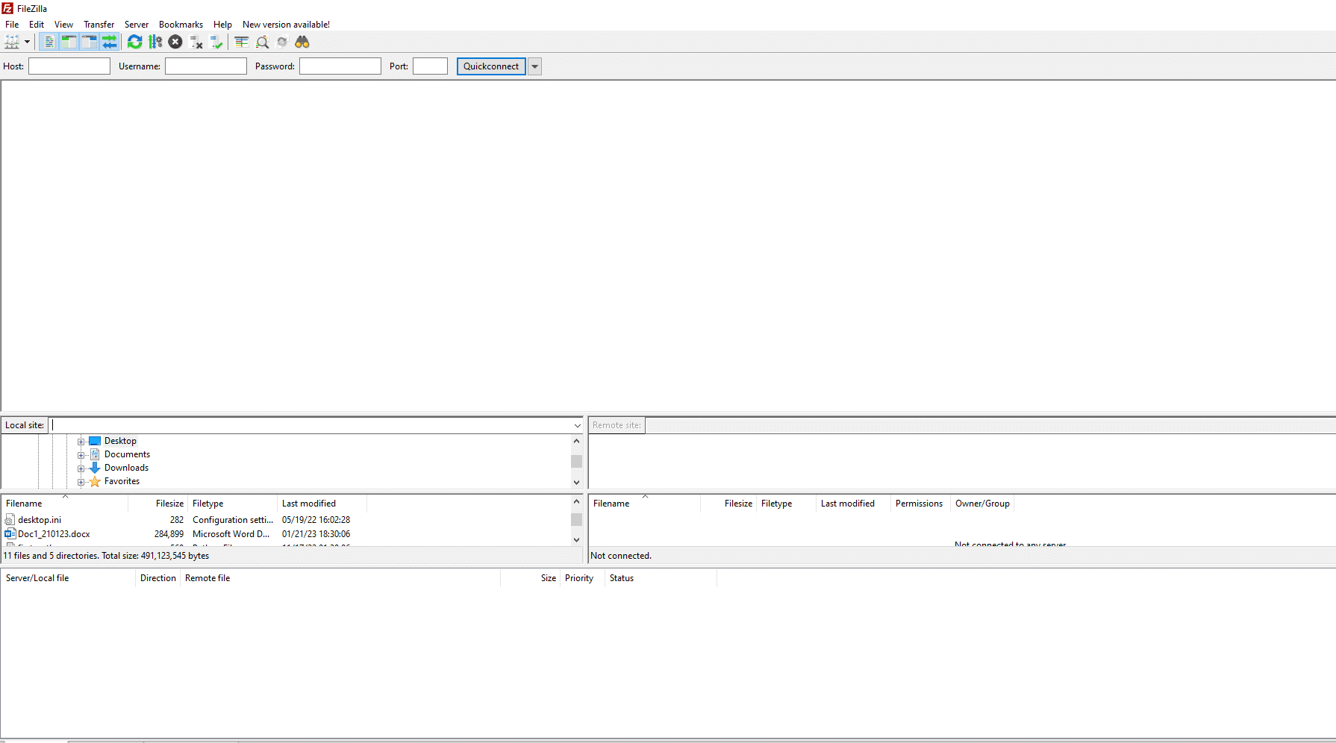Select the Desktop folder in tree

click(120, 441)
